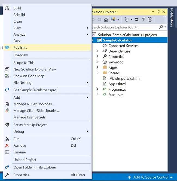The image size is (177, 181).
Task: Click the Solution Explorer Forward navigation icon
Action: [x=99, y=20]
